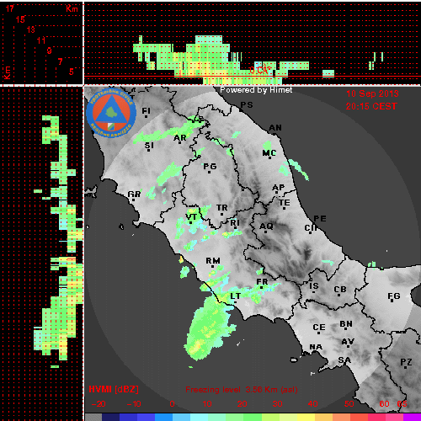Click the MC city label
Viewport: 421px width, 421px height.
coord(269,153)
